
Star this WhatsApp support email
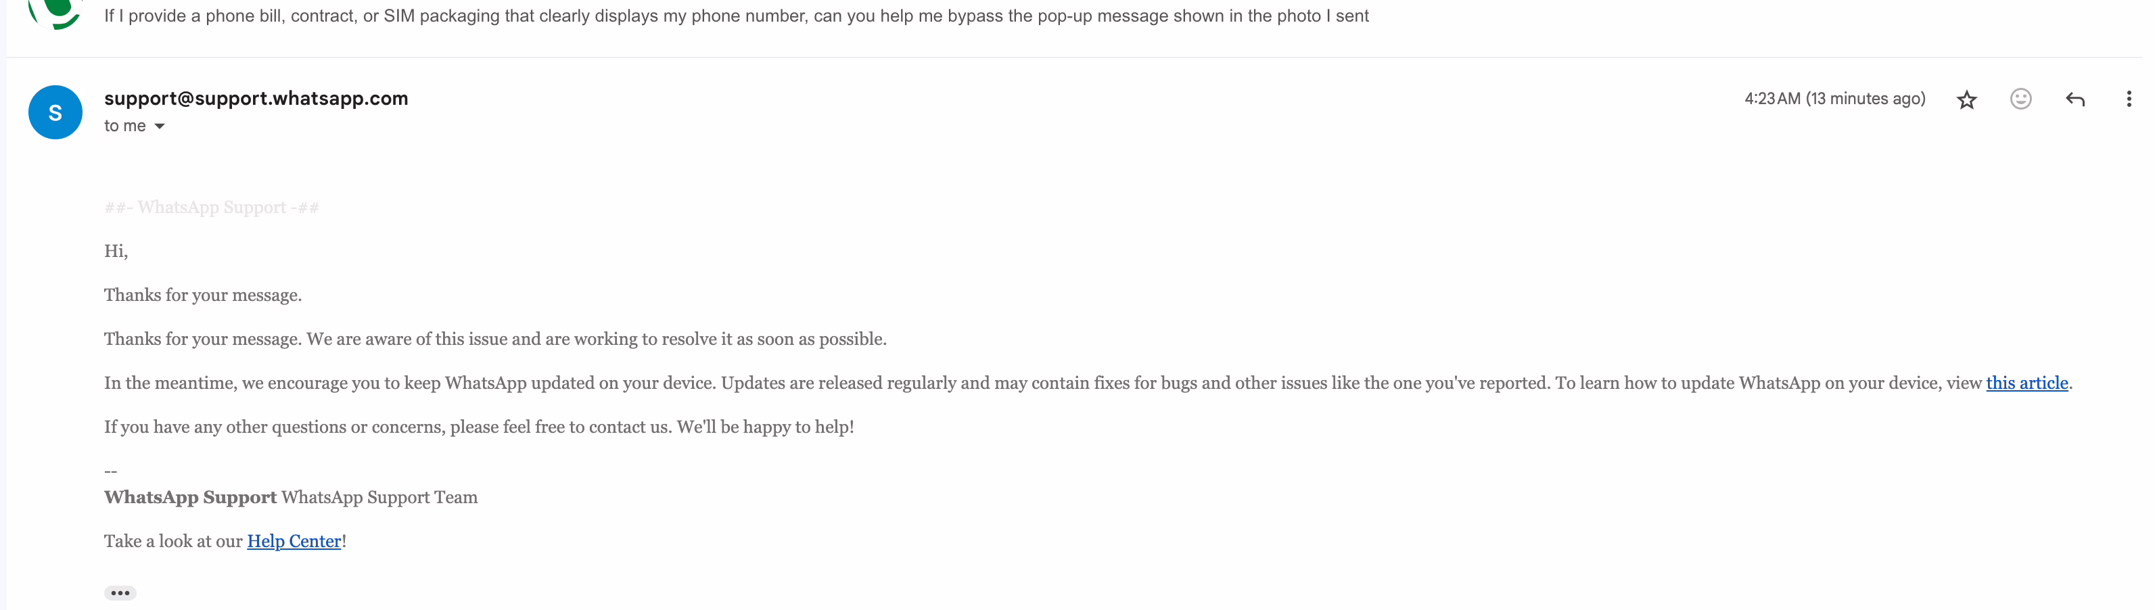(1966, 100)
